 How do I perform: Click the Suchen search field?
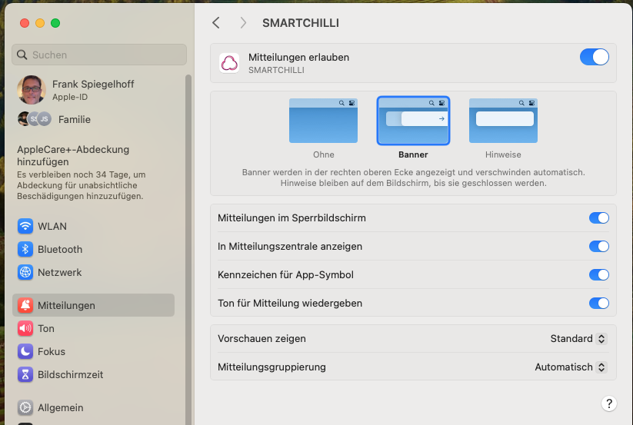(99, 55)
